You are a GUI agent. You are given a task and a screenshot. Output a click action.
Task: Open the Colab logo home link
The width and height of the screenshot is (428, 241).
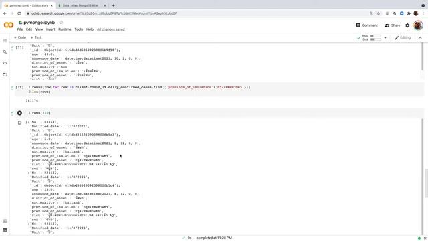(9, 25)
